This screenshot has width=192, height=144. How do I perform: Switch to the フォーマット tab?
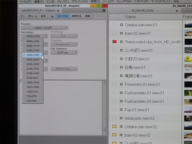63,16
